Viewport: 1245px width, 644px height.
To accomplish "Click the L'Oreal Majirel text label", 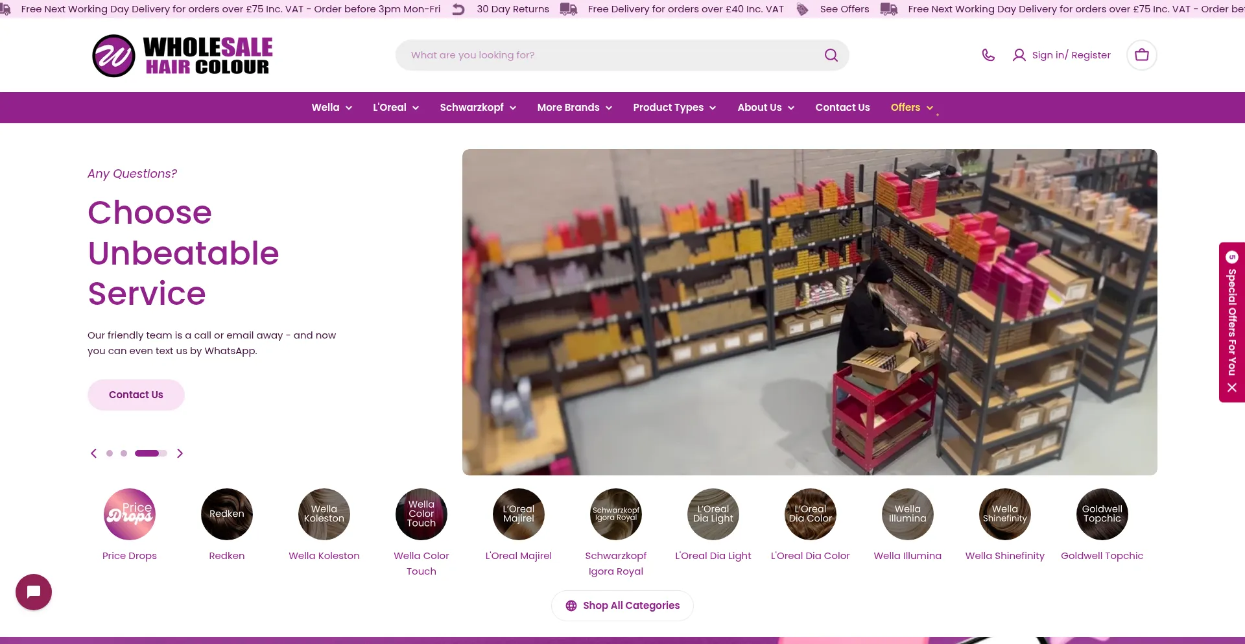I will pos(519,556).
